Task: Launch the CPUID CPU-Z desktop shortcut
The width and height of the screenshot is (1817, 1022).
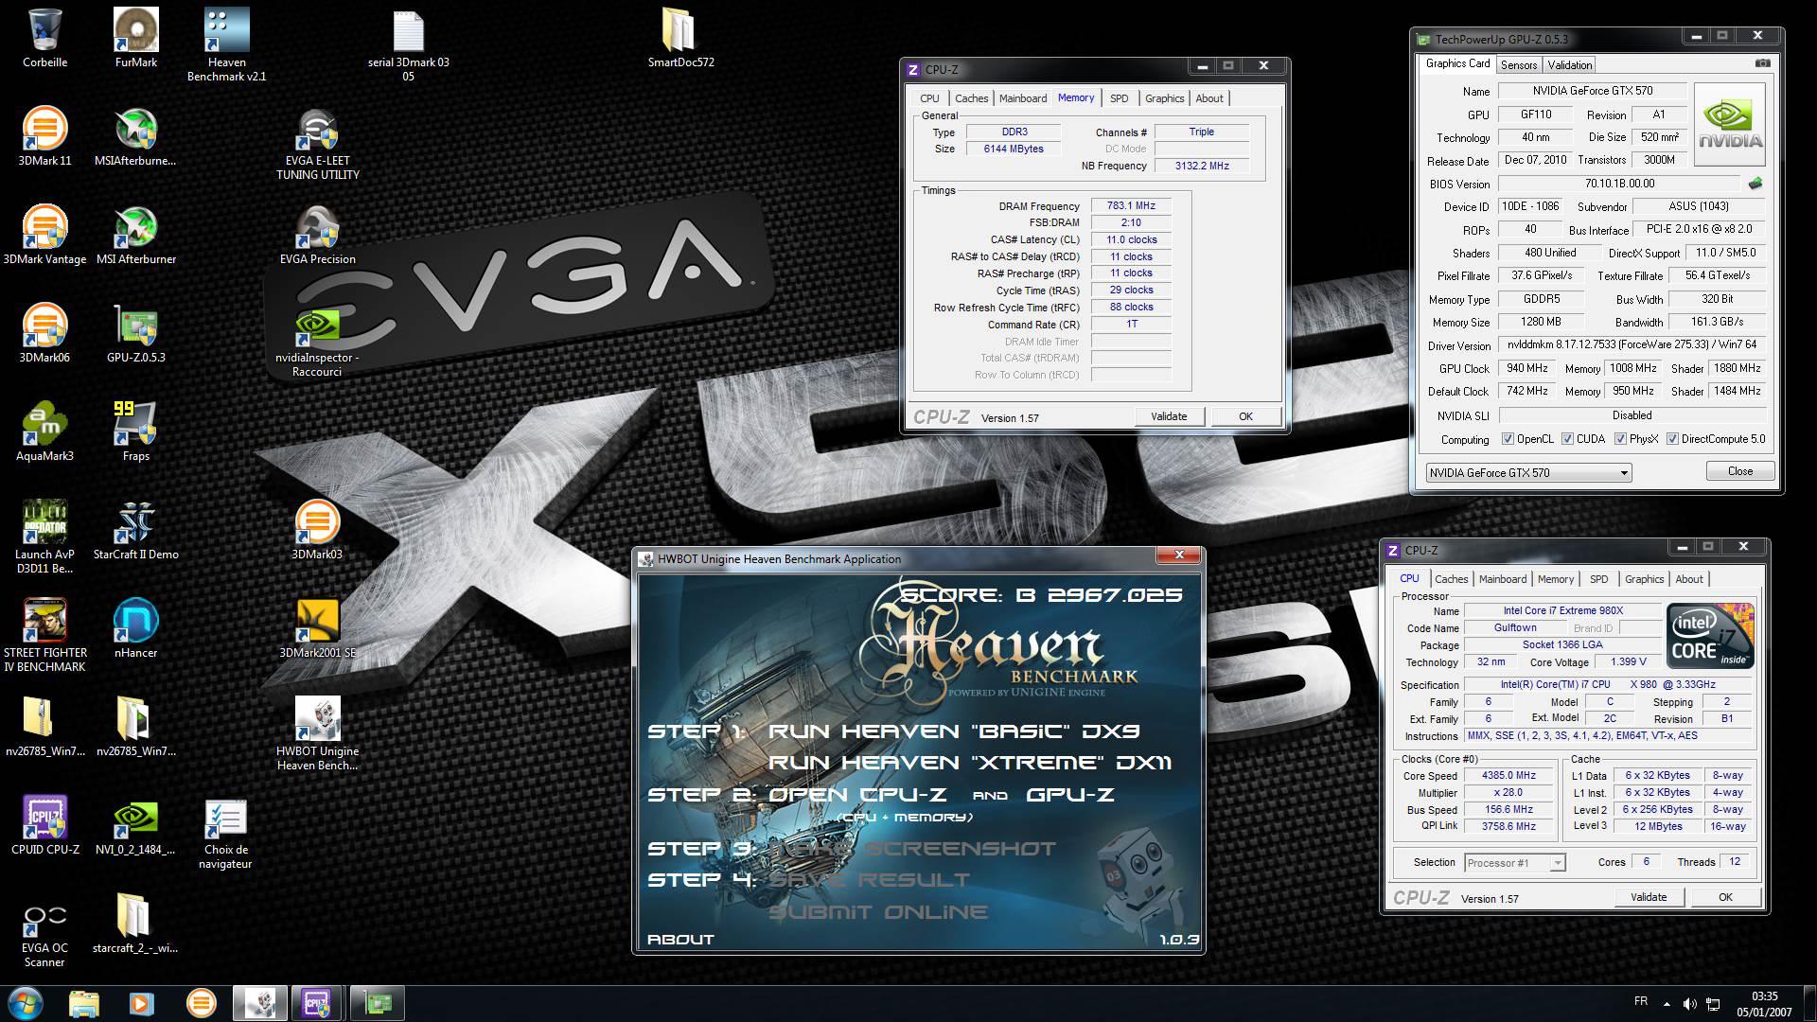Action: point(44,825)
